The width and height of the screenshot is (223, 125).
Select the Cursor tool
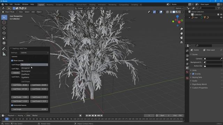(4, 22)
